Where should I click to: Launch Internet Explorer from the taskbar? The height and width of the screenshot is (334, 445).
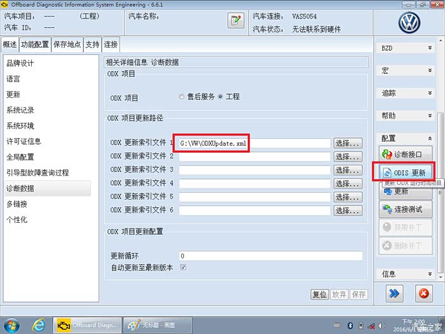pyautogui.click(x=39, y=325)
